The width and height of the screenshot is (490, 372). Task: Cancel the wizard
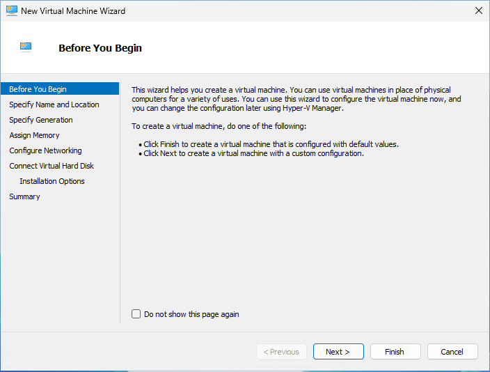click(x=452, y=352)
